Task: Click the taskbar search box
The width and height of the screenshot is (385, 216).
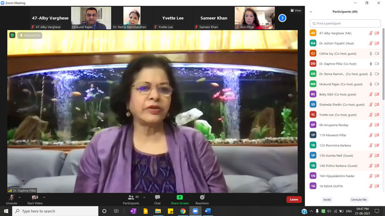Action: click(x=55, y=211)
